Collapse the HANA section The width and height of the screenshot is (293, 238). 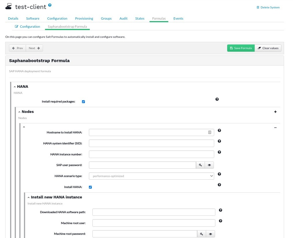point(15,87)
